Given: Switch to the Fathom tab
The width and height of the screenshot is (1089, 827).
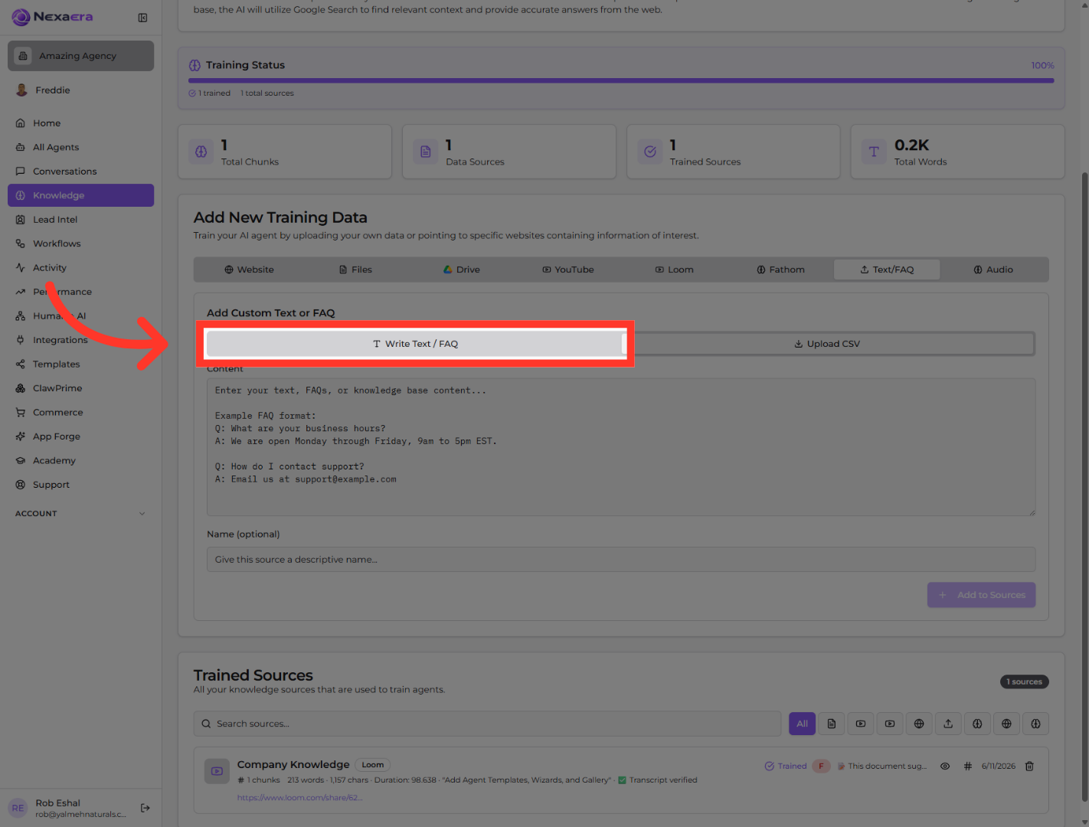Looking at the screenshot, I should click(781, 270).
